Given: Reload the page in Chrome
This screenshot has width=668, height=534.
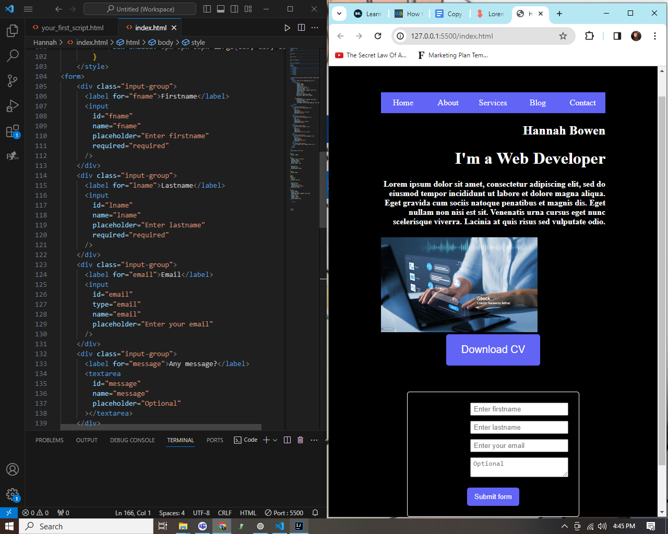Looking at the screenshot, I should point(378,36).
